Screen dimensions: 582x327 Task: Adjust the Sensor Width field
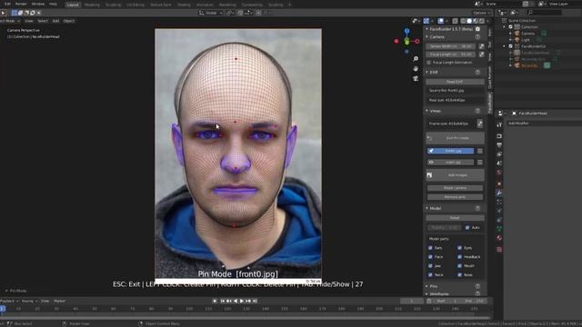(x=451, y=46)
